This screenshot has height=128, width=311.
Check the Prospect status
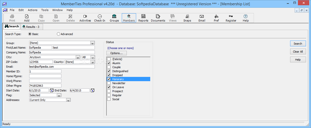coord(109,91)
